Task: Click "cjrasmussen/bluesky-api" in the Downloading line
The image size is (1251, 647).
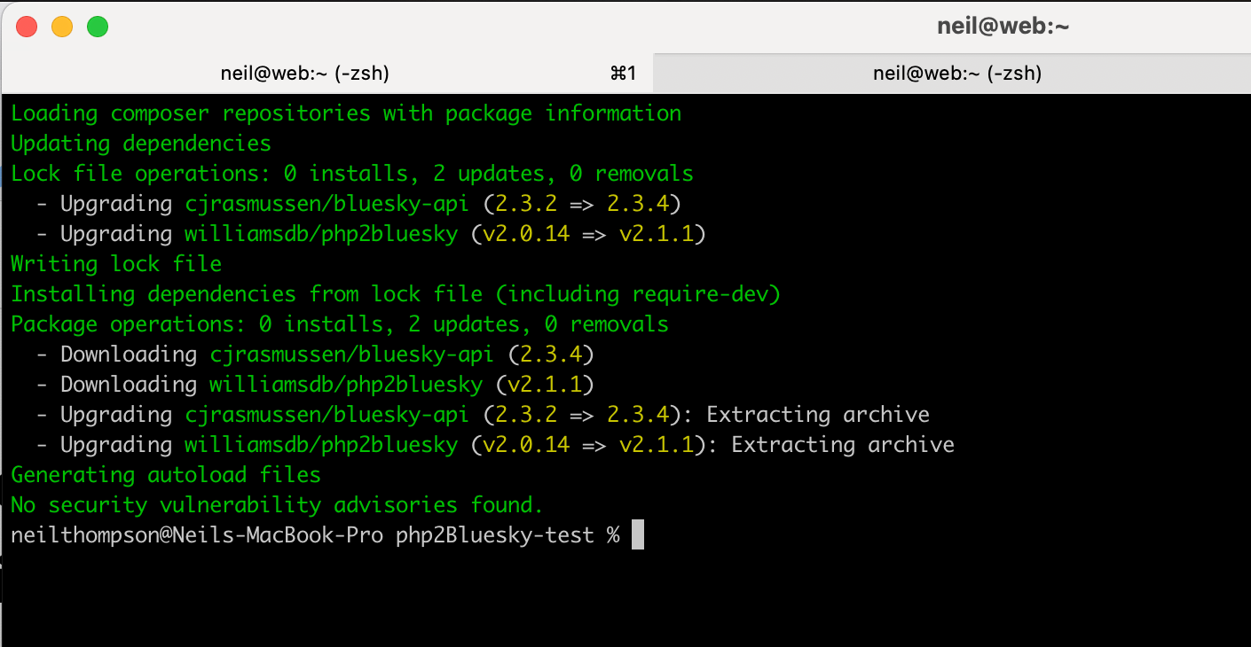Action: point(351,355)
